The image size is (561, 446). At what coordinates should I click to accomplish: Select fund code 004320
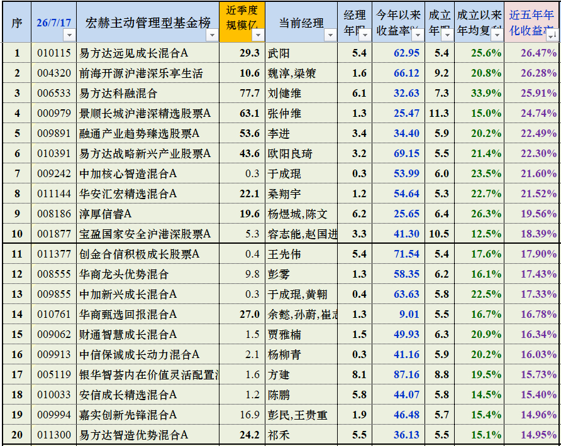54,73
